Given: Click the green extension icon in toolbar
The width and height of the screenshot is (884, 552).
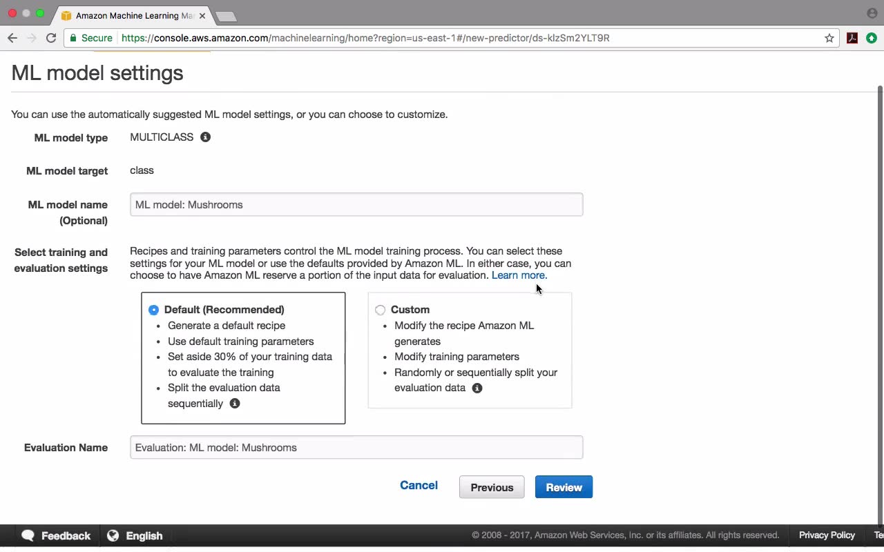Looking at the screenshot, I should (872, 38).
